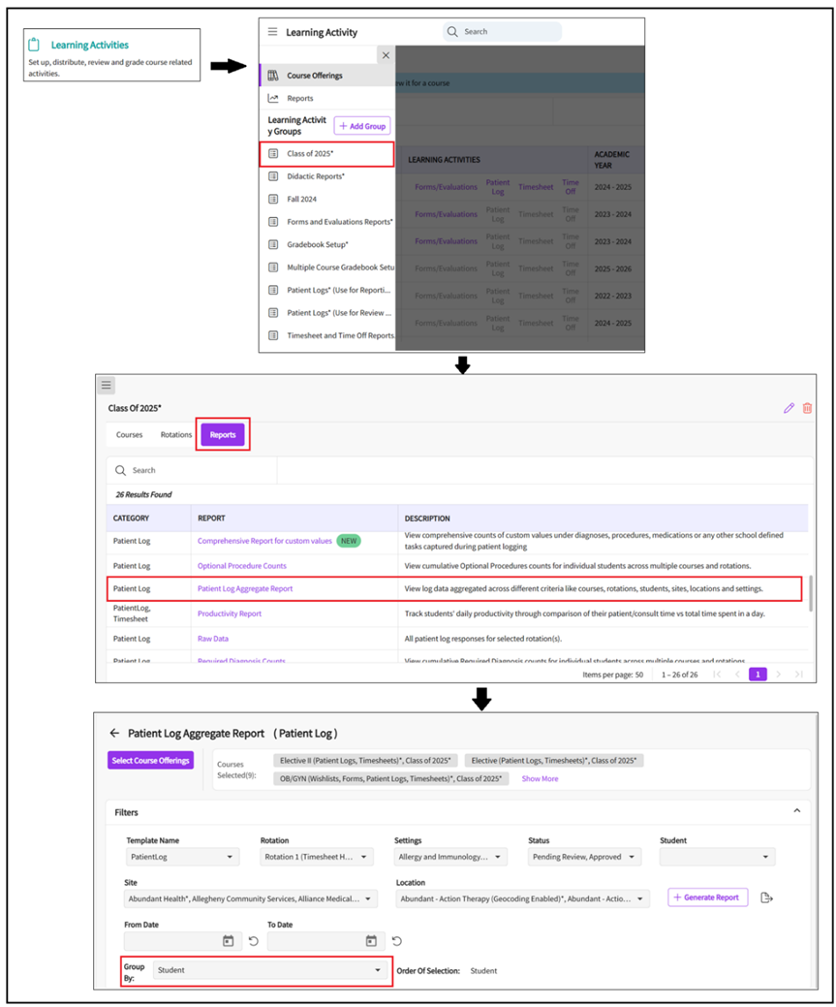Select Class of 2025* in the sidebar
Image resolution: width=836 pixels, height=1007 pixels.
coord(325,154)
